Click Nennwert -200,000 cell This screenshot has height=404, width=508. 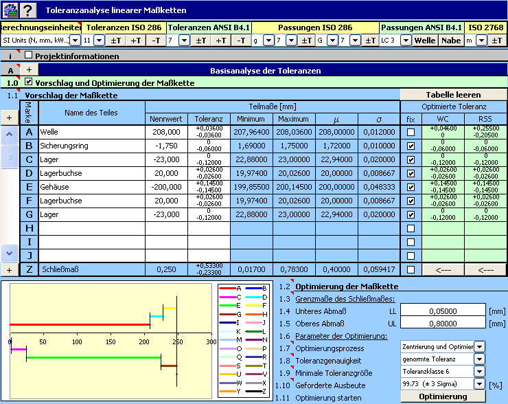click(x=167, y=187)
